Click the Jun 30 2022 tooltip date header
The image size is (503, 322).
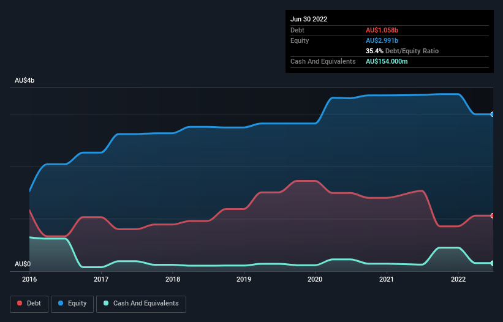point(309,19)
